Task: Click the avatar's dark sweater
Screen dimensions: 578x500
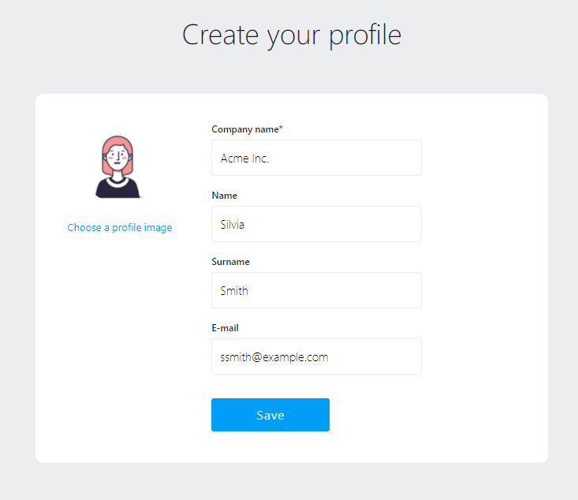Action: click(x=118, y=189)
